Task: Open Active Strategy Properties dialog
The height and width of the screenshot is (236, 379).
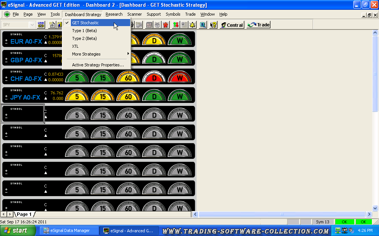Action: 98,65
